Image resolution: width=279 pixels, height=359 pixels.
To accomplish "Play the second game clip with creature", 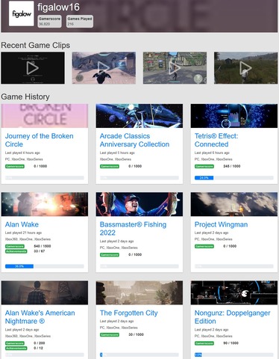I will coord(104,68).
